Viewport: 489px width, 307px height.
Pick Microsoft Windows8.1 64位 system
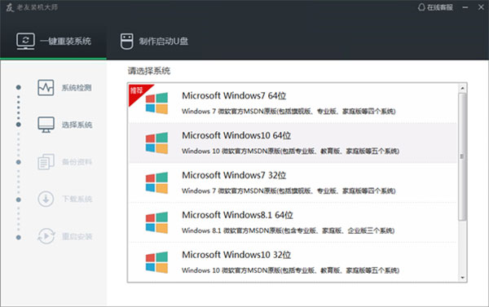click(x=293, y=222)
